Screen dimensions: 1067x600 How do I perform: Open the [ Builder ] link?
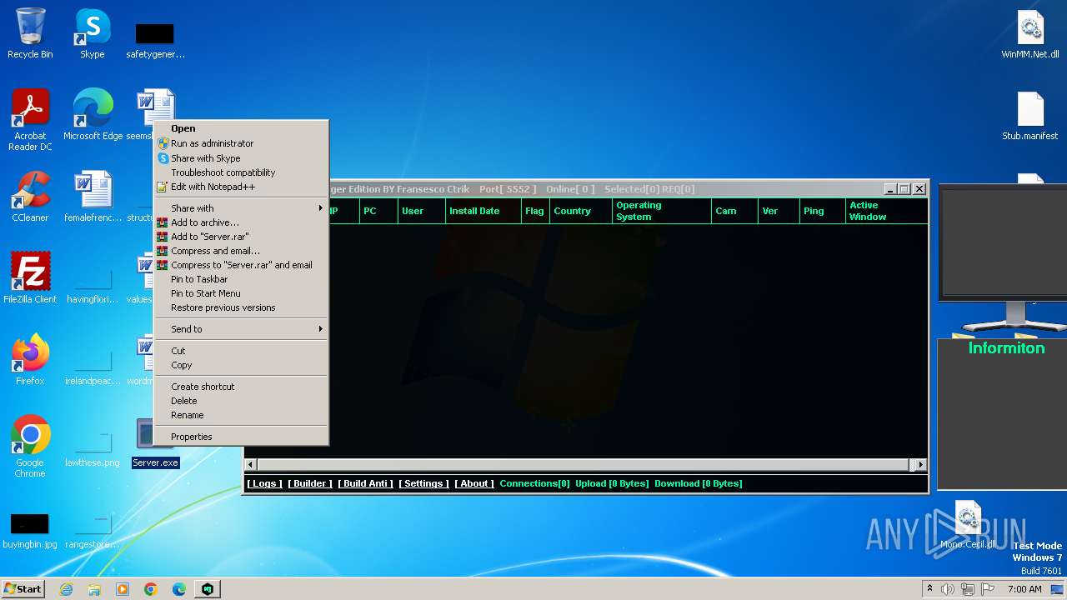pyautogui.click(x=310, y=483)
